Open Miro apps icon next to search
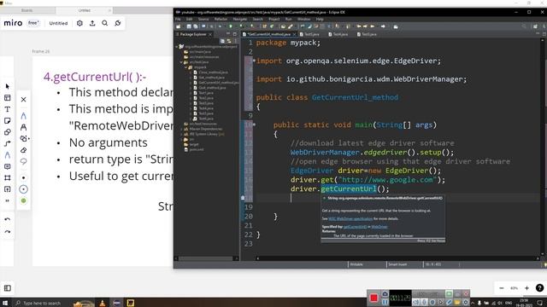The height and width of the screenshot is (307, 547). tap(118, 23)
